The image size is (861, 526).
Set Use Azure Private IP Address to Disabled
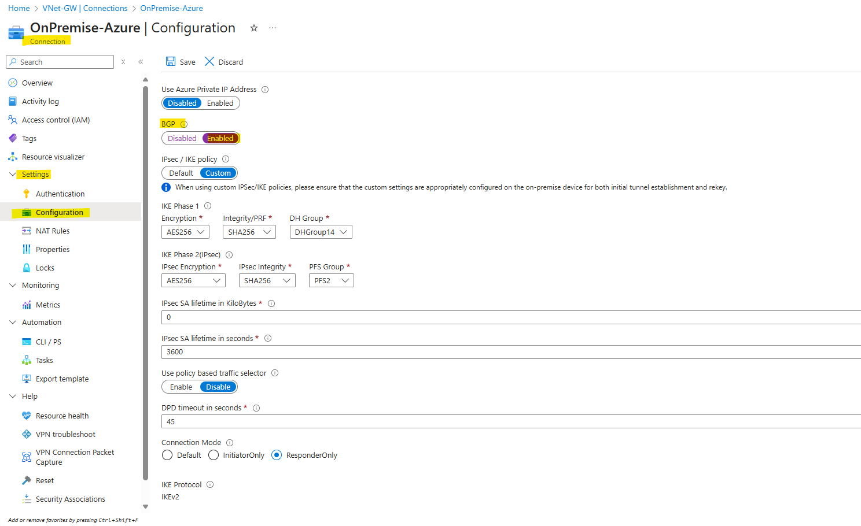click(x=182, y=103)
